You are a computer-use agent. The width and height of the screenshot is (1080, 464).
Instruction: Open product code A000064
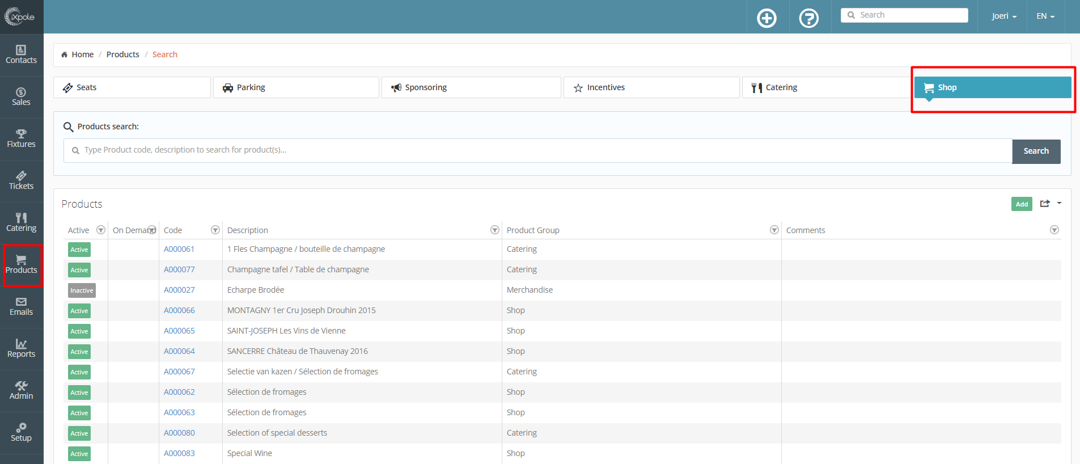[179, 351]
